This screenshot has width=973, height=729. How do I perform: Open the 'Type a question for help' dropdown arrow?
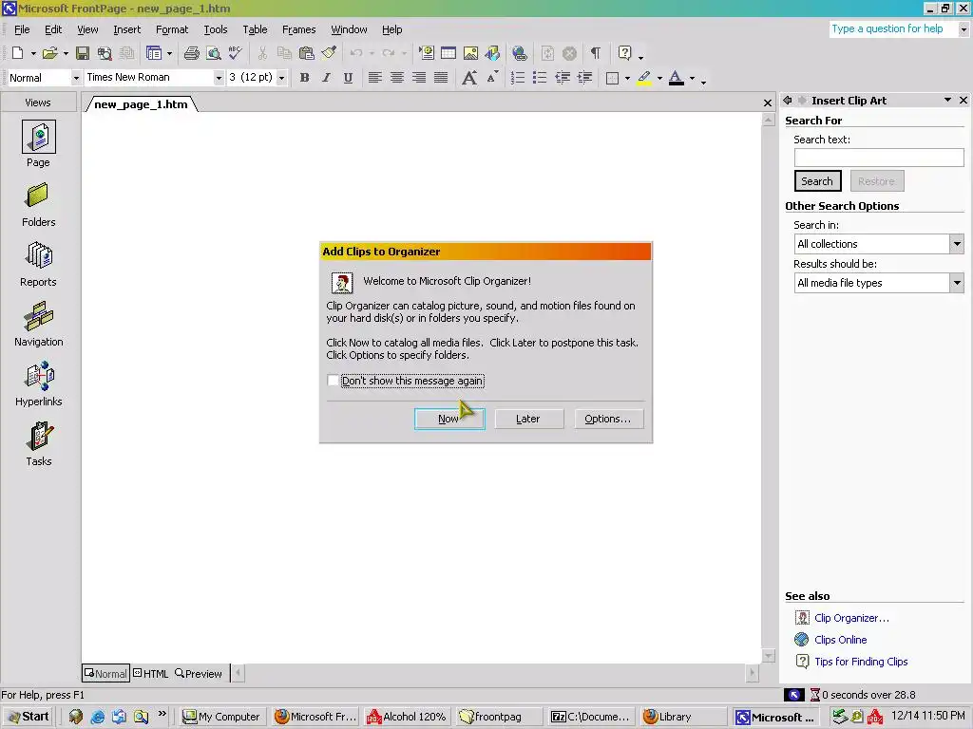click(963, 29)
